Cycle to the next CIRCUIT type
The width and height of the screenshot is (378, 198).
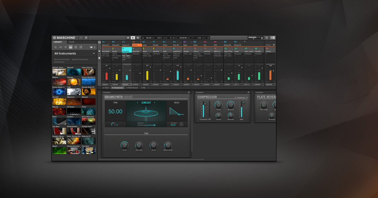155,102
